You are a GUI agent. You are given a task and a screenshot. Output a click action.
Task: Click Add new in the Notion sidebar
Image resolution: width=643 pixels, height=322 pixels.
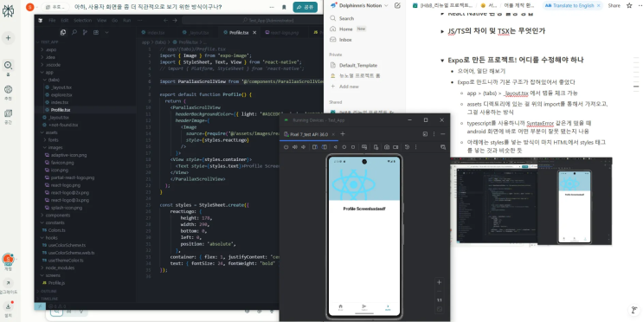349,87
